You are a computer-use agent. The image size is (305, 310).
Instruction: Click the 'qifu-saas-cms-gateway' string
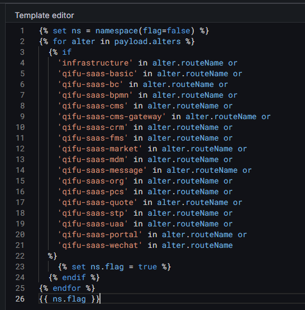click(112, 117)
